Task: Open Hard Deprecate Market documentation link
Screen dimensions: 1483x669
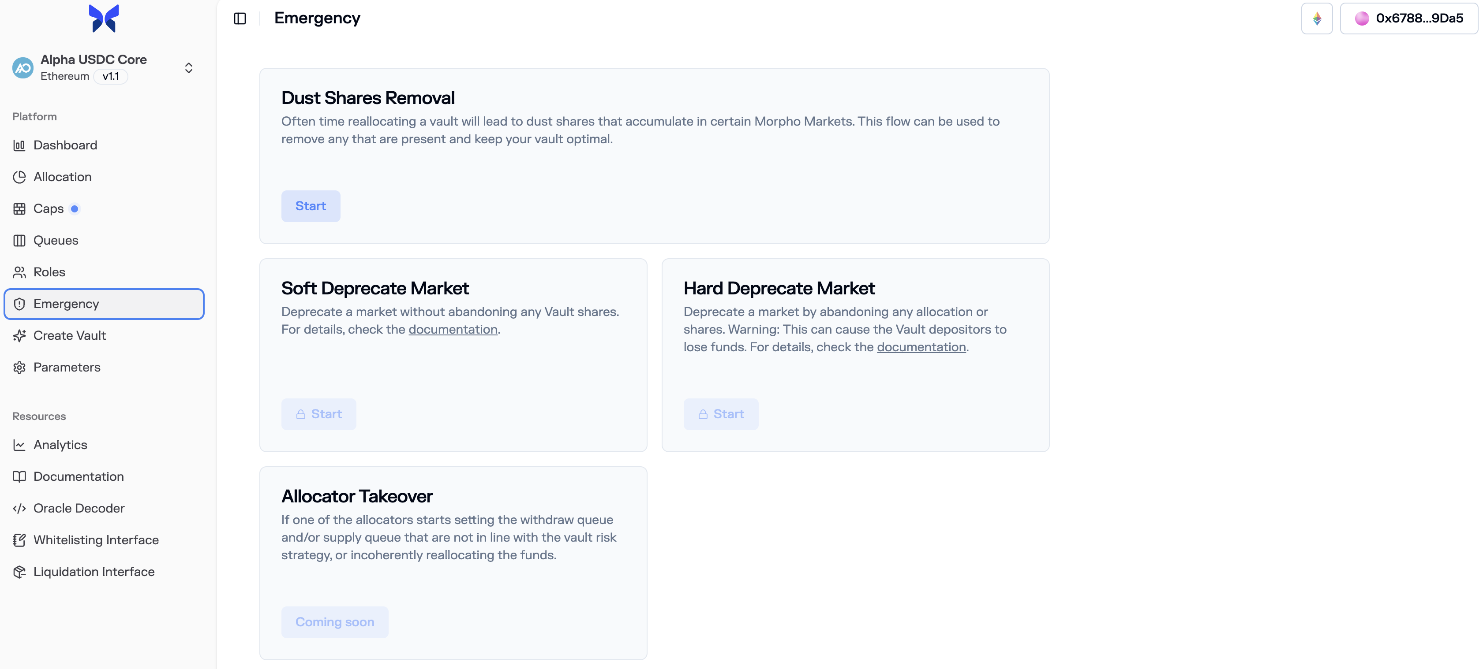Action: 921,347
